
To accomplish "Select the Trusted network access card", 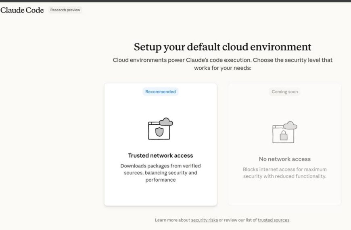I will pyautogui.click(x=161, y=144).
